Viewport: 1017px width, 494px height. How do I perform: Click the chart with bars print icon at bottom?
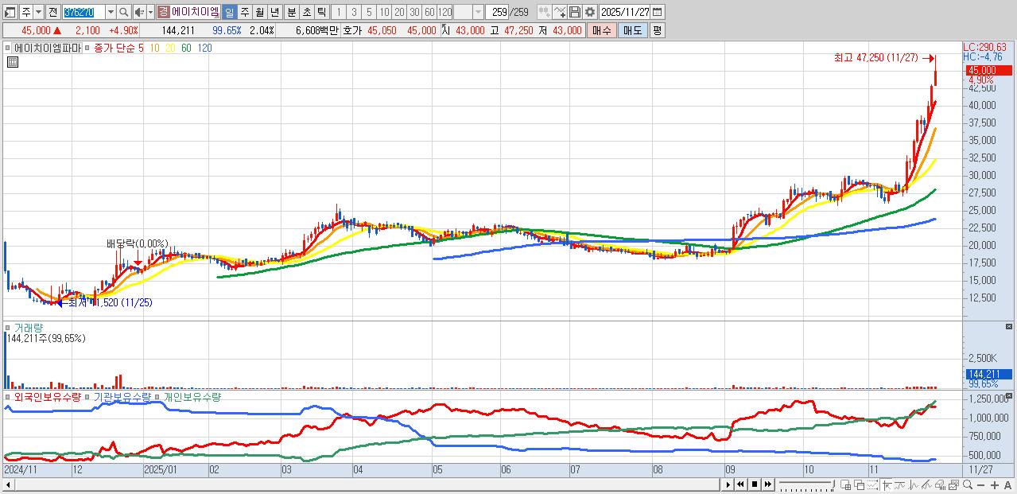click(940, 485)
